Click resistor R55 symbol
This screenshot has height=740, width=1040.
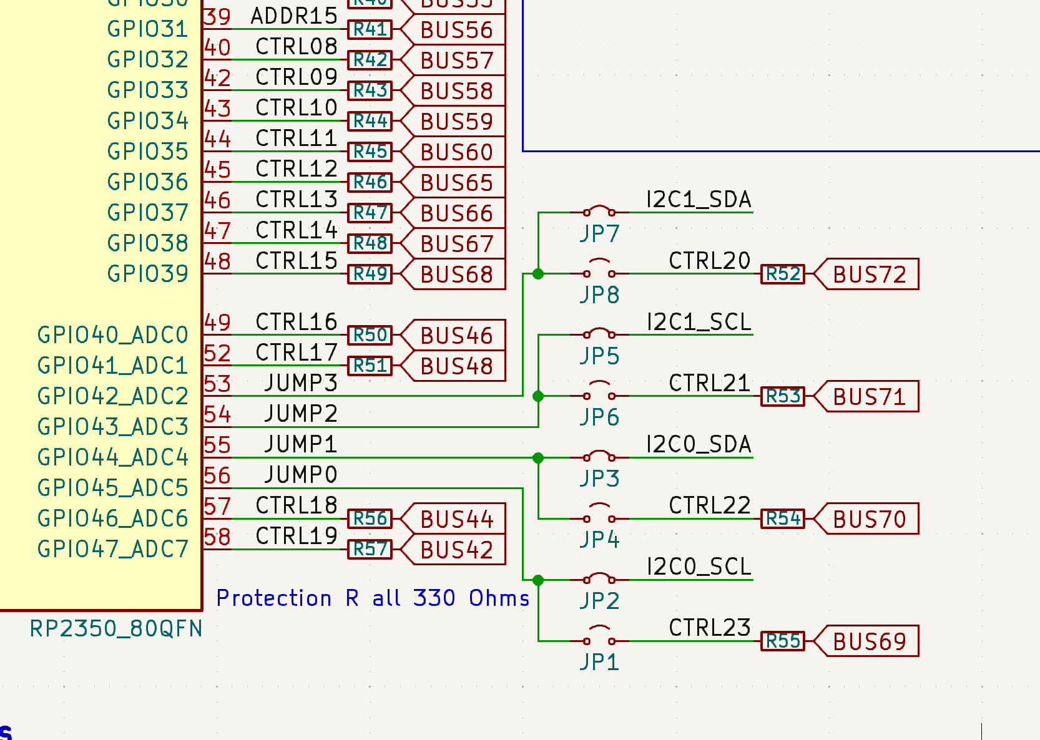[783, 641]
